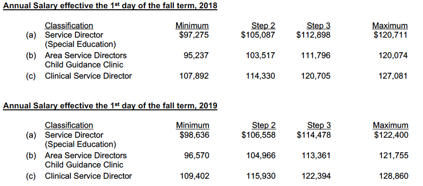Select the Classification header in 2018 table
Screen dimensions: 423x186
69,25
